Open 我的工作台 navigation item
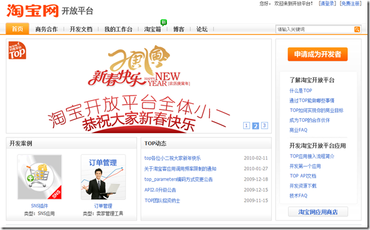The image size is (370, 230). (x=118, y=29)
